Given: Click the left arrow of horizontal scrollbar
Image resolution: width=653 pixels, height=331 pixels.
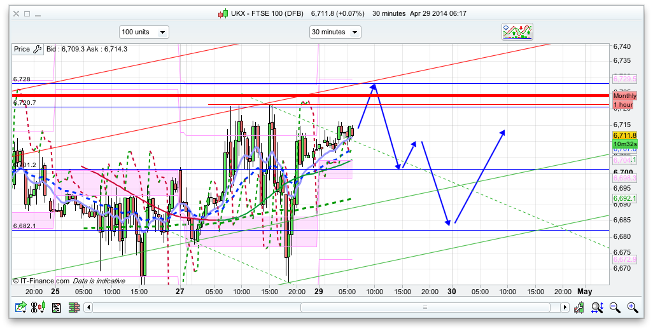Looking at the screenshot, I should point(89,308).
